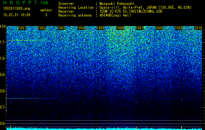Screen dimensions: 205x130
Task: Click the HROFFT program title
Action: tap(20, 3)
